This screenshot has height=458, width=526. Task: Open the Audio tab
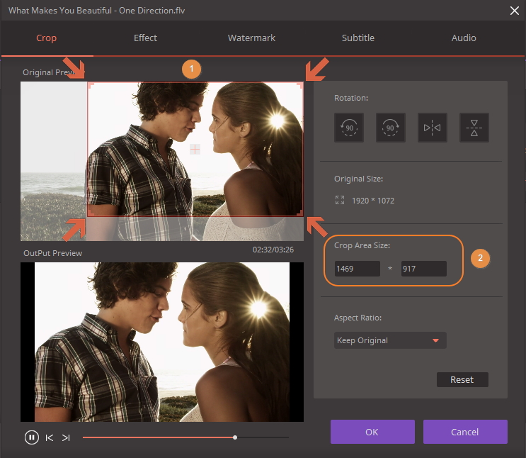click(x=464, y=38)
